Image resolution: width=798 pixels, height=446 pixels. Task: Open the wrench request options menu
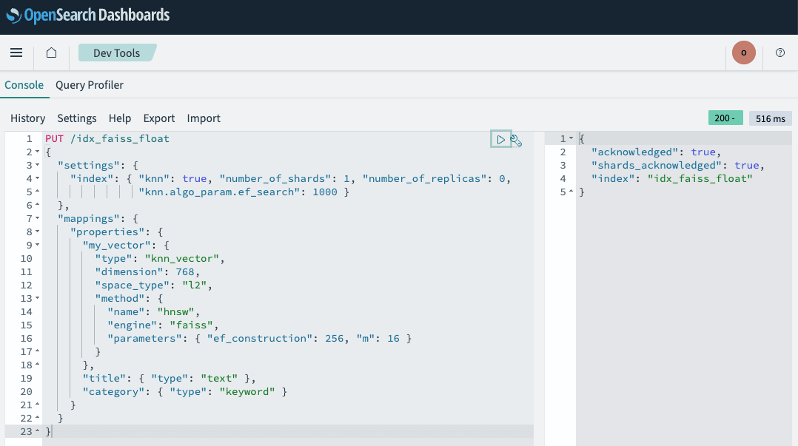coord(516,141)
